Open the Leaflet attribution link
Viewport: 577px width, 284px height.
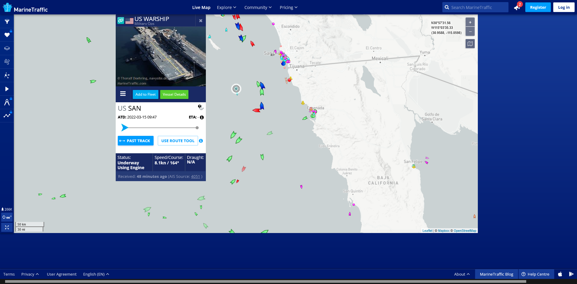tap(427, 231)
